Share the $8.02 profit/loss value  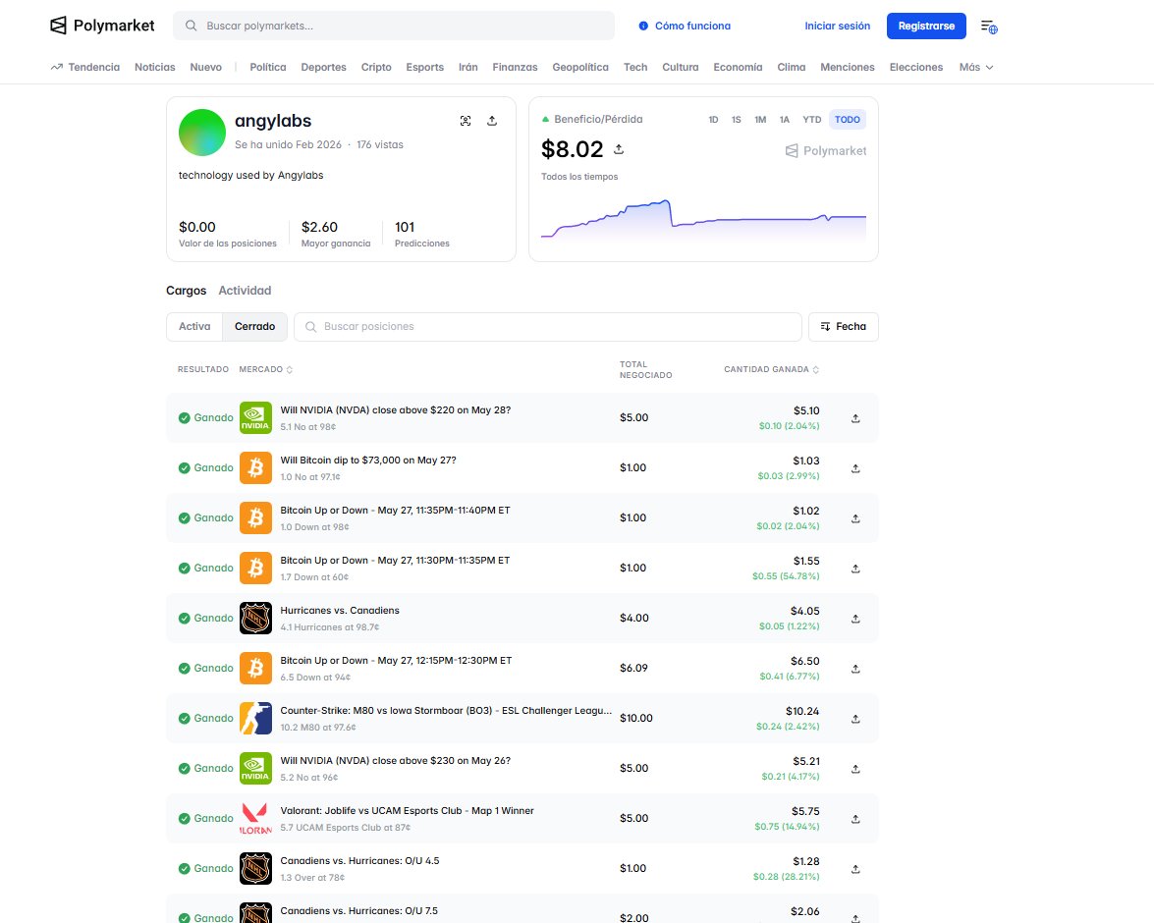click(x=619, y=148)
